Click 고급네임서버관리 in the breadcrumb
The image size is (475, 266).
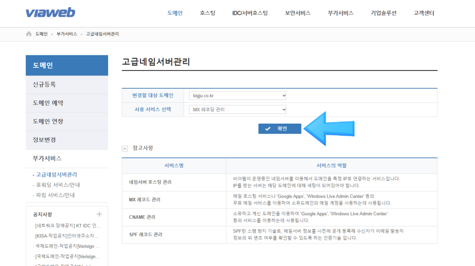tap(103, 34)
